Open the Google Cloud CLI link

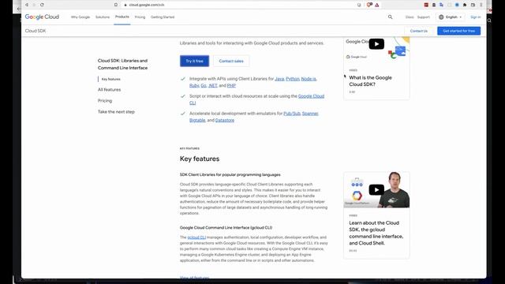tap(311, 96)
